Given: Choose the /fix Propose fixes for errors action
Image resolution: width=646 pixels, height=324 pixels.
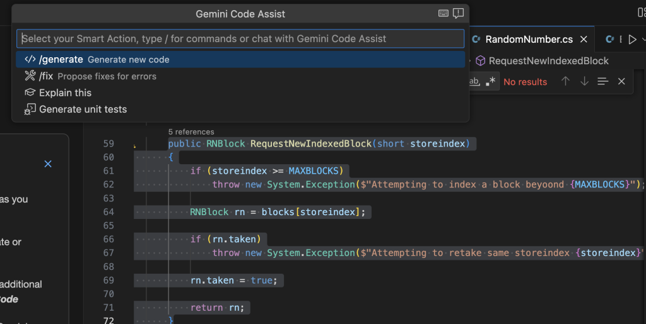Looking at the screenshot, I should coord(240,76).
